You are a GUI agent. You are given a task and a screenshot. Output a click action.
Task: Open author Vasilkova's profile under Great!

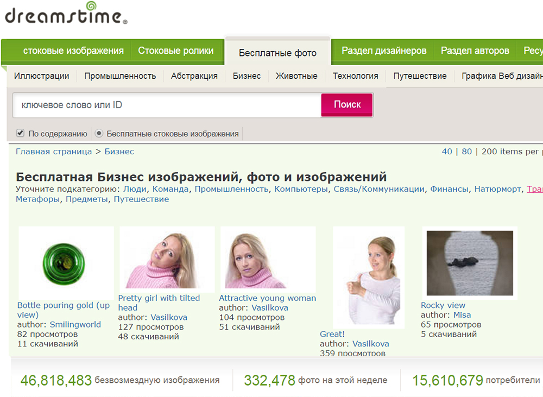[x=371, y=343]
